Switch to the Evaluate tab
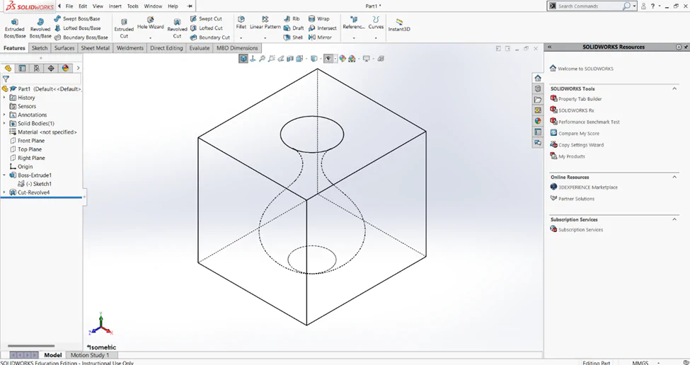 (x=200, y=48)
